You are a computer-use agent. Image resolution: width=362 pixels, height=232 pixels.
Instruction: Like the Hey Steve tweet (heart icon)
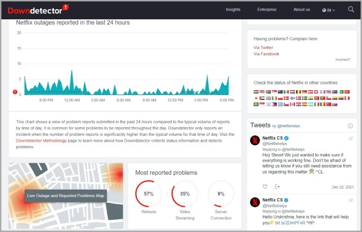265,186
